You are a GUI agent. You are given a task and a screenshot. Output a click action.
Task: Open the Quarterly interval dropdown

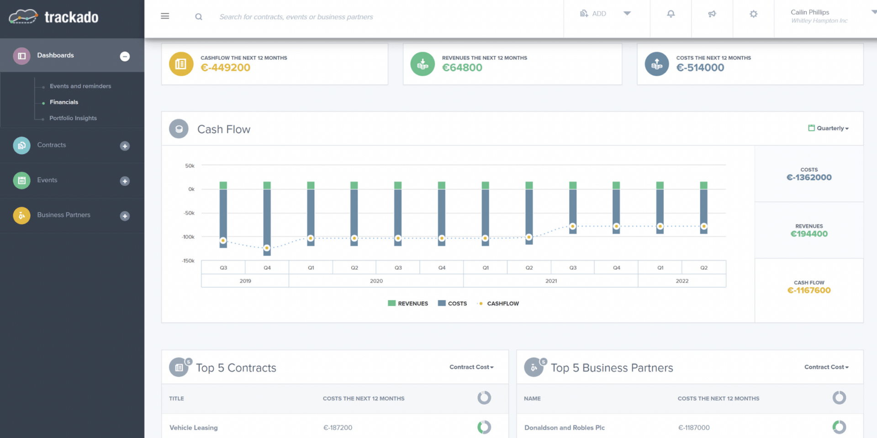[829, 128]
